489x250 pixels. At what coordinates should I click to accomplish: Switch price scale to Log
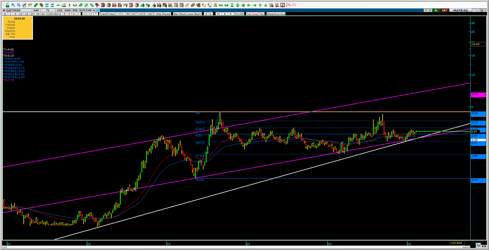pos(255,14)
